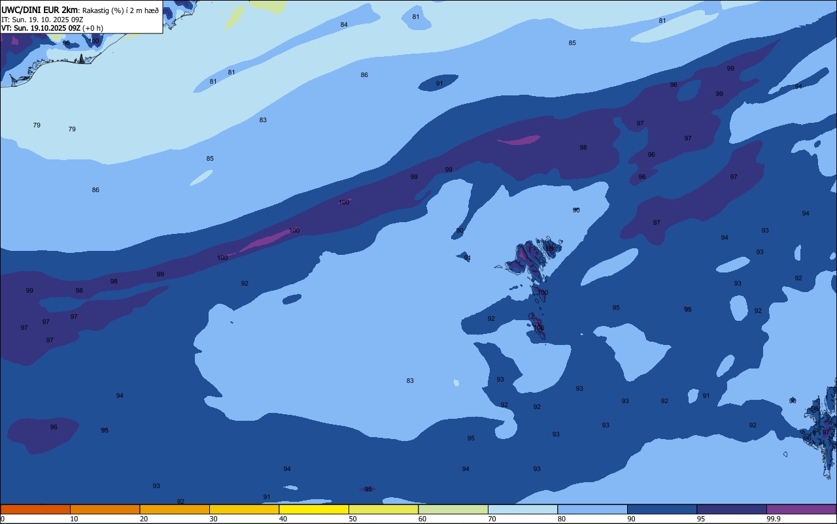Screen dimensions: 837x524
Task: Click the 60–70 pale green legend swatch
Action: 453,509
